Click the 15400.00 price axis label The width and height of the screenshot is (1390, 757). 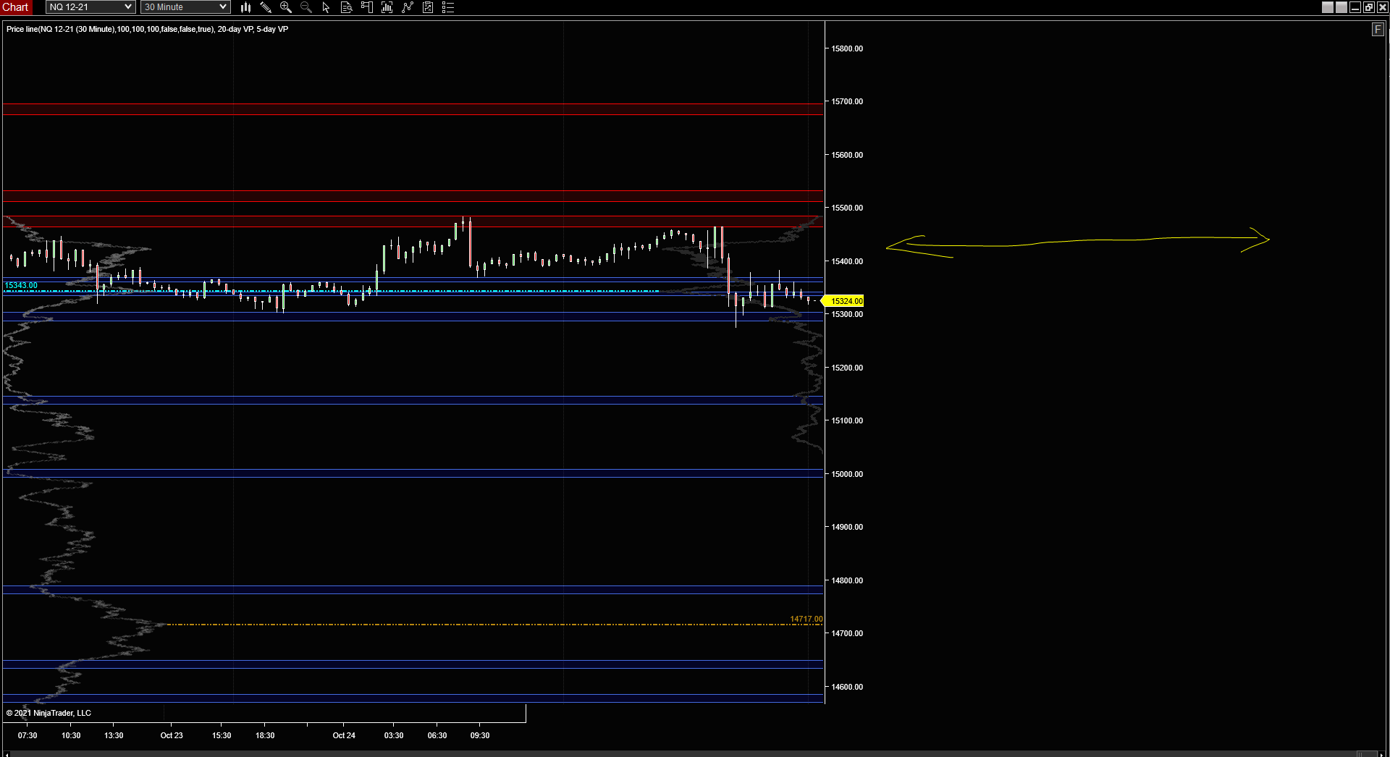[847, 261]
